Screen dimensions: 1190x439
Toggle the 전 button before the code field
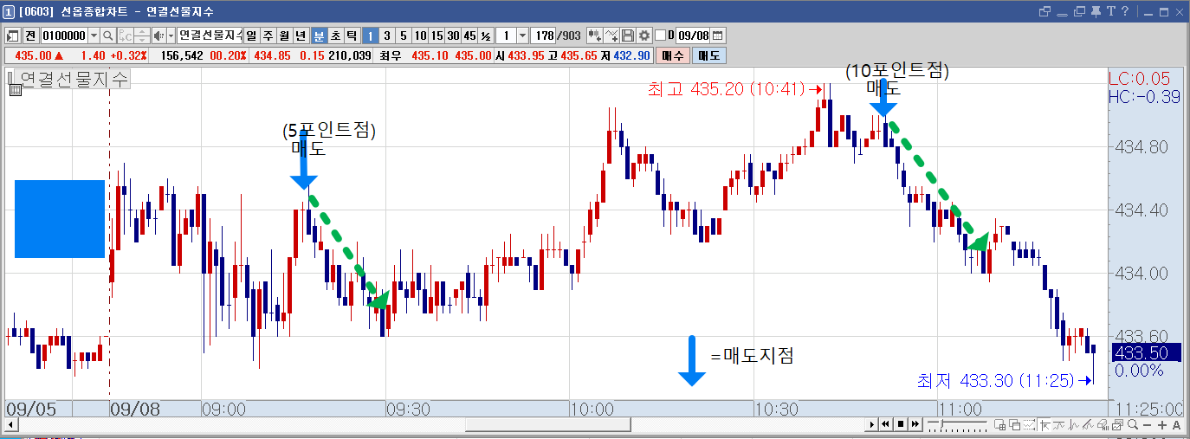pyautogui.click(x=30, y=36)
